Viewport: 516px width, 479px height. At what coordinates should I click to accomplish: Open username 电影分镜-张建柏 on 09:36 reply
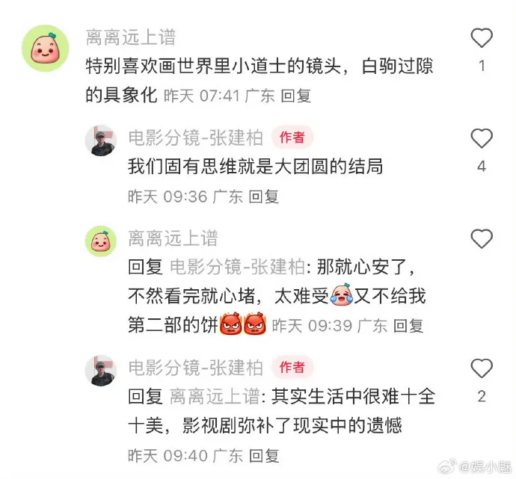195,137
